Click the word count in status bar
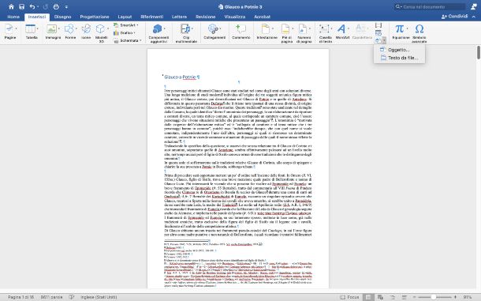Screen dimensions: 481x301 coord(51,297)
